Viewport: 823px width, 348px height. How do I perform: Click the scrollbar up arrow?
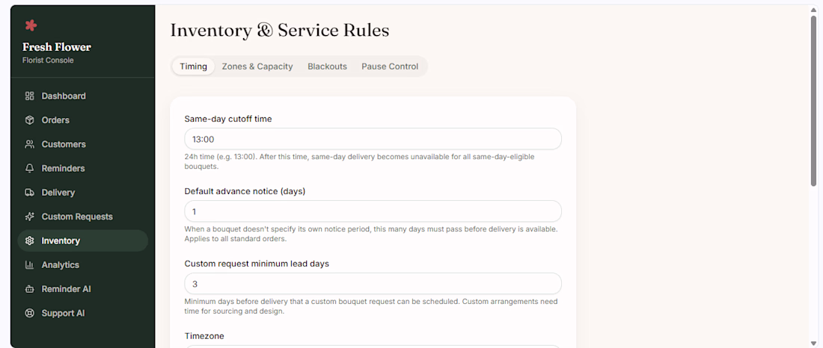813,10
